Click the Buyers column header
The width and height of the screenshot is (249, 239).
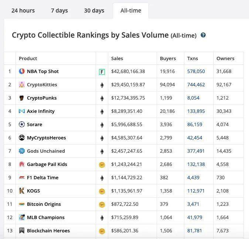point(168,59)
